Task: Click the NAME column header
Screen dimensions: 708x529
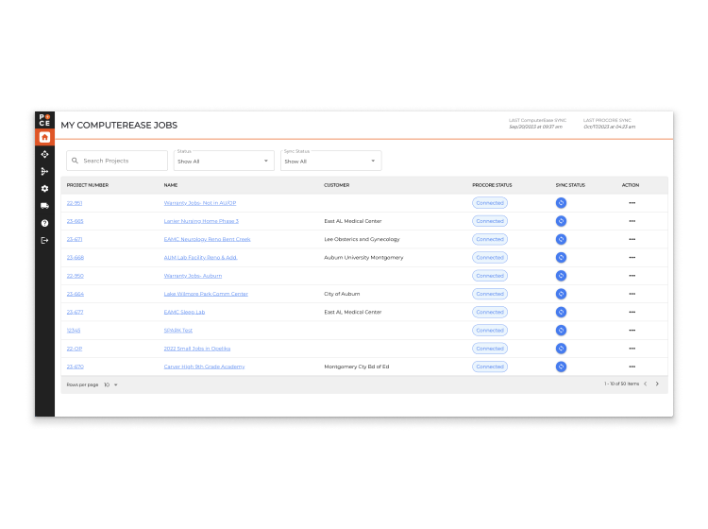Action: (171, 185)
